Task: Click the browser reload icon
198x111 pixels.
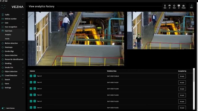Action: [3, 1]
